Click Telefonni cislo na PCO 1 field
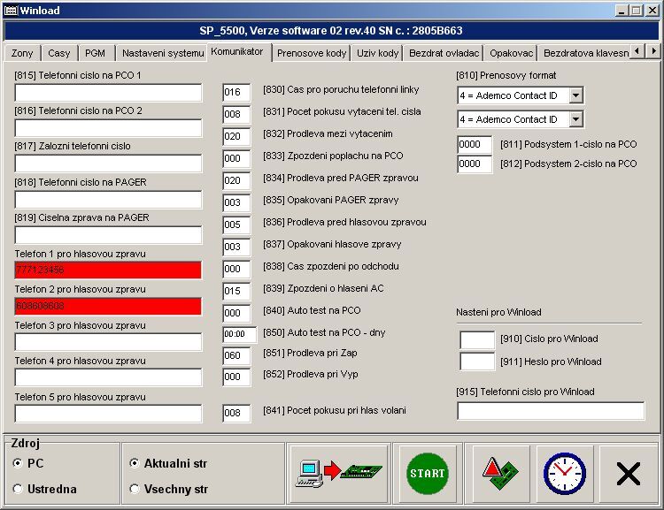The width and height of the screenshot is (664, 510). (108, 93)
